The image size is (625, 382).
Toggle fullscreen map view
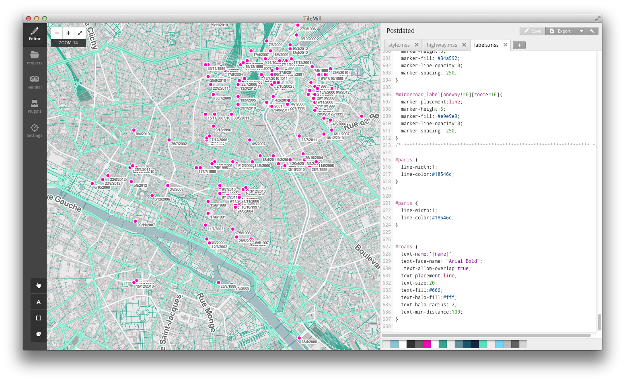click(x=80, y=33)
